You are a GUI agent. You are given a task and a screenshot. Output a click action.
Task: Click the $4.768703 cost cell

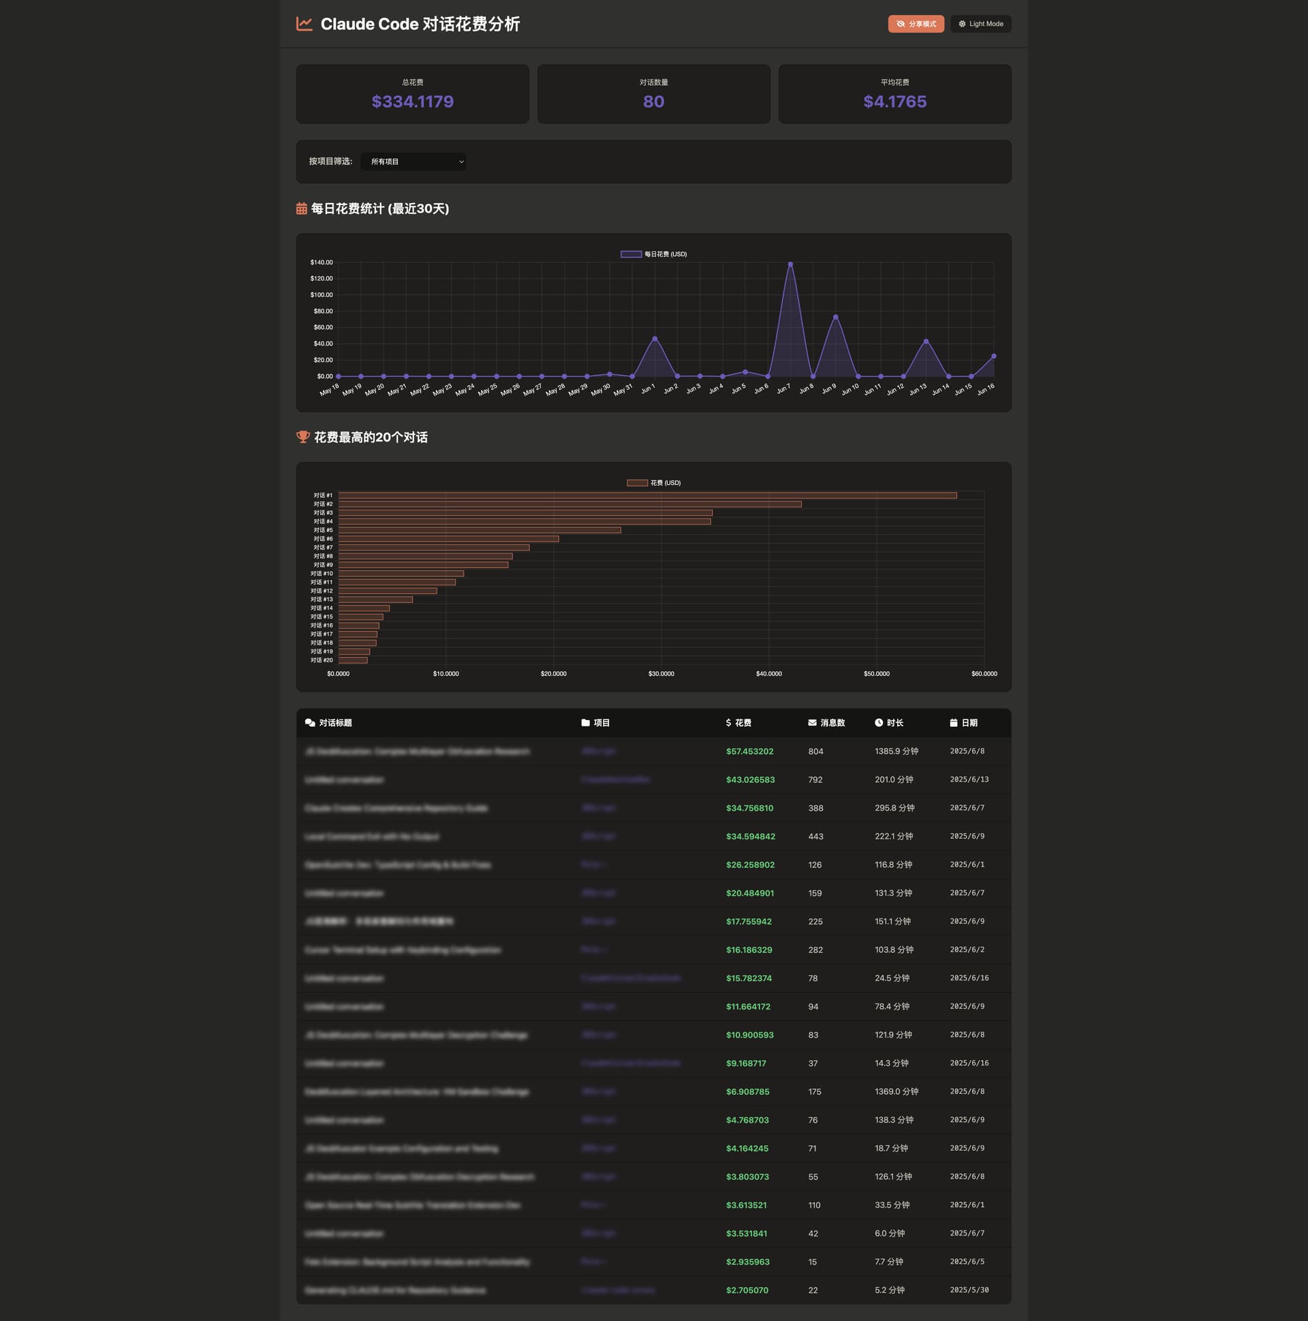[x=747, y=1120]
